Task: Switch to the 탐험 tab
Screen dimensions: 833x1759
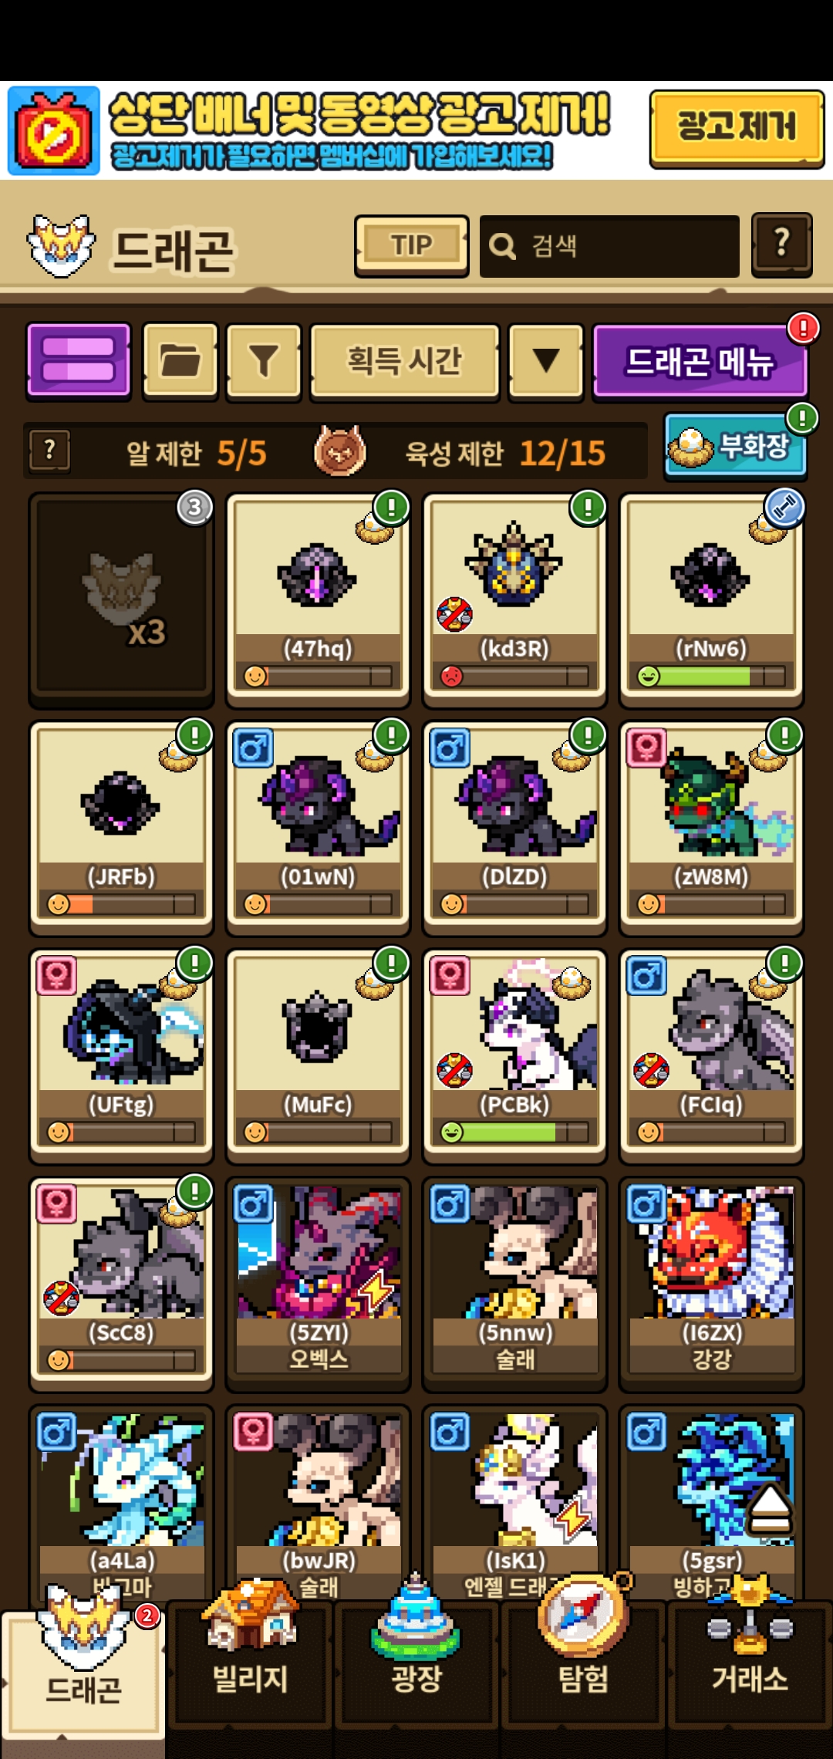Action: point(583,1659)
